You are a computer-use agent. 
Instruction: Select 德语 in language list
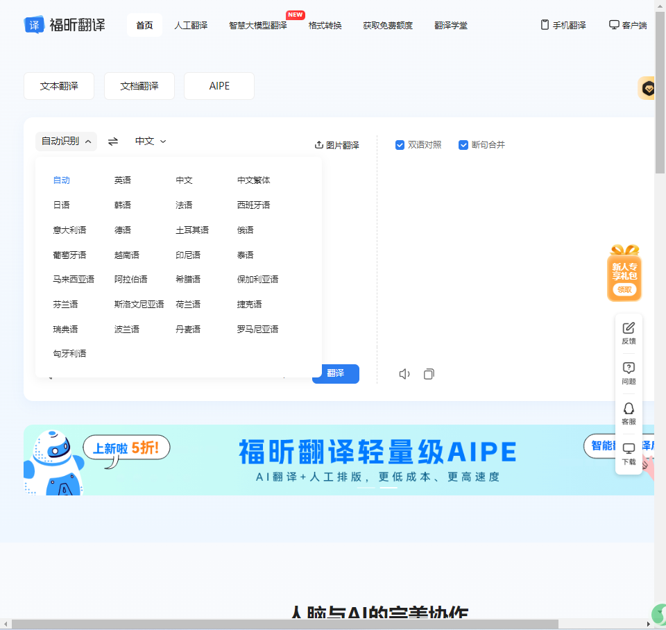coord(123,230)
